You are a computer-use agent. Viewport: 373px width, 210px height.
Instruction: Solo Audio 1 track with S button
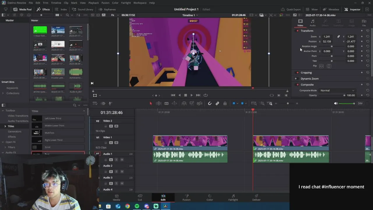[116, 160]
